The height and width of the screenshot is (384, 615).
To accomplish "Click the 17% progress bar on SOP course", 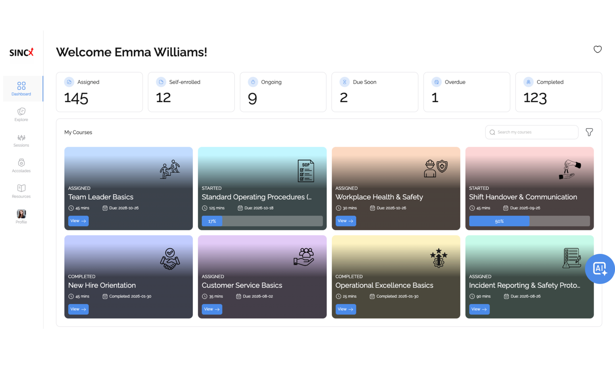I will coord(262,221).
